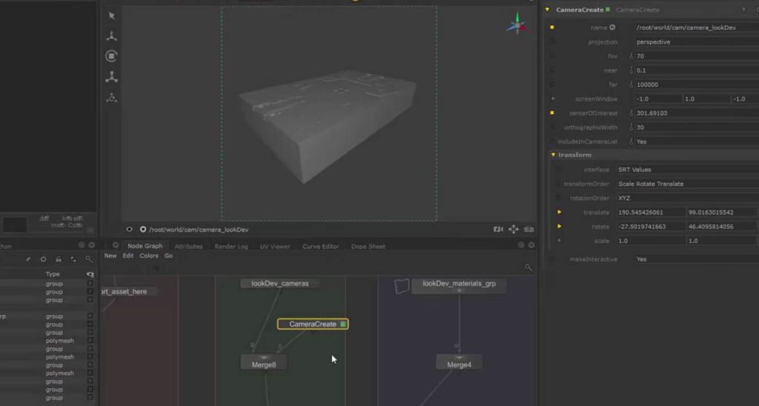Activate the translate manipulator tool
This screenshot has height=406, width=759.
(x=111, y=36)
